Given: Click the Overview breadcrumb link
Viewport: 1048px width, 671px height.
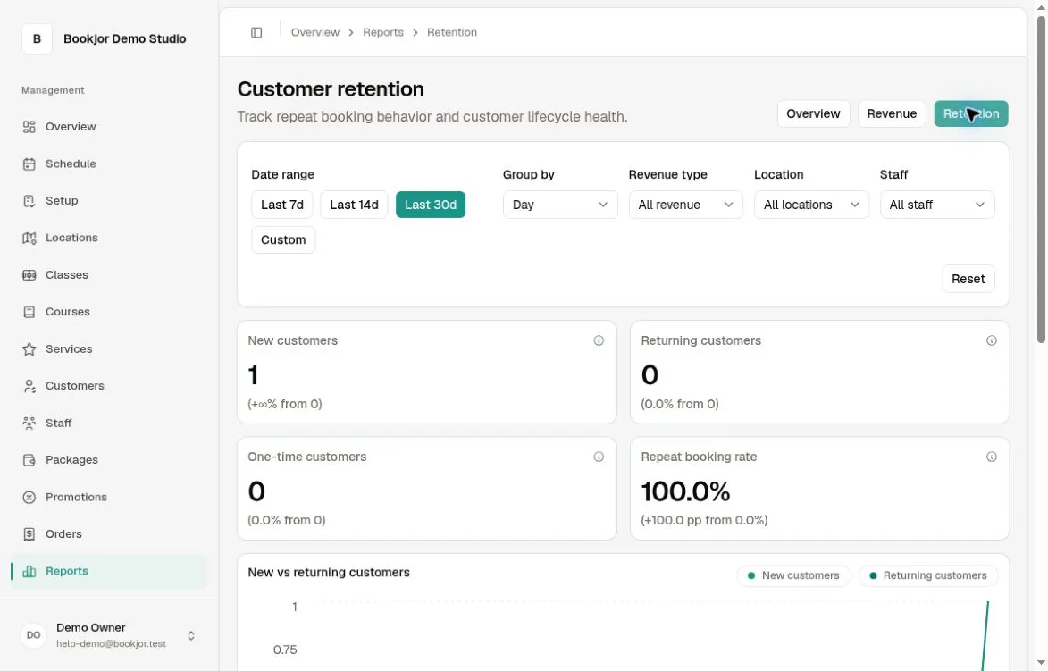Looking at the screenshot, I should (x=314, y=32).
